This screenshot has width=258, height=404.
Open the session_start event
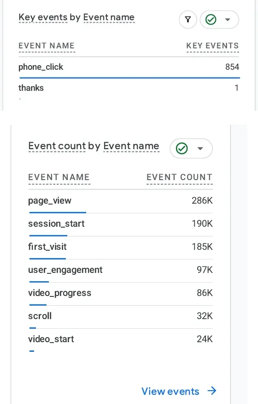pyautogui.click(x=121, y=224)
